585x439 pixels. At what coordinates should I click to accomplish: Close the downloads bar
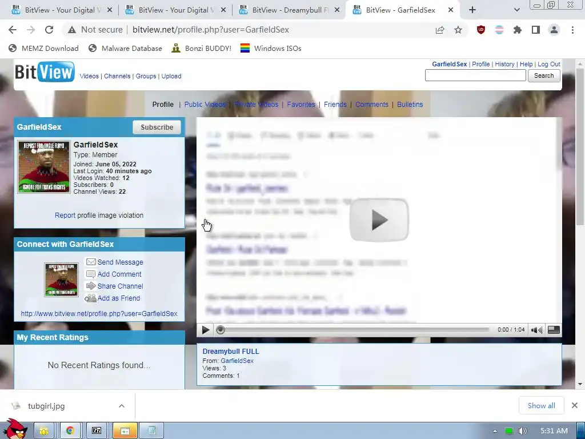coord(575,405)
